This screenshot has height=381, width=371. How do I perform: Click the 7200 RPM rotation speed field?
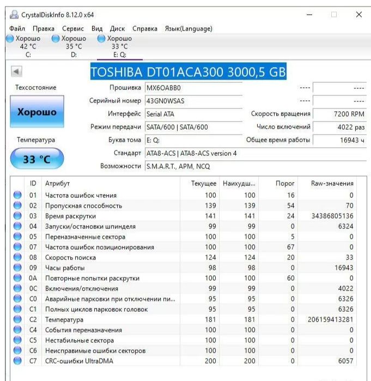pyautogui.click(x=339, y=114)
